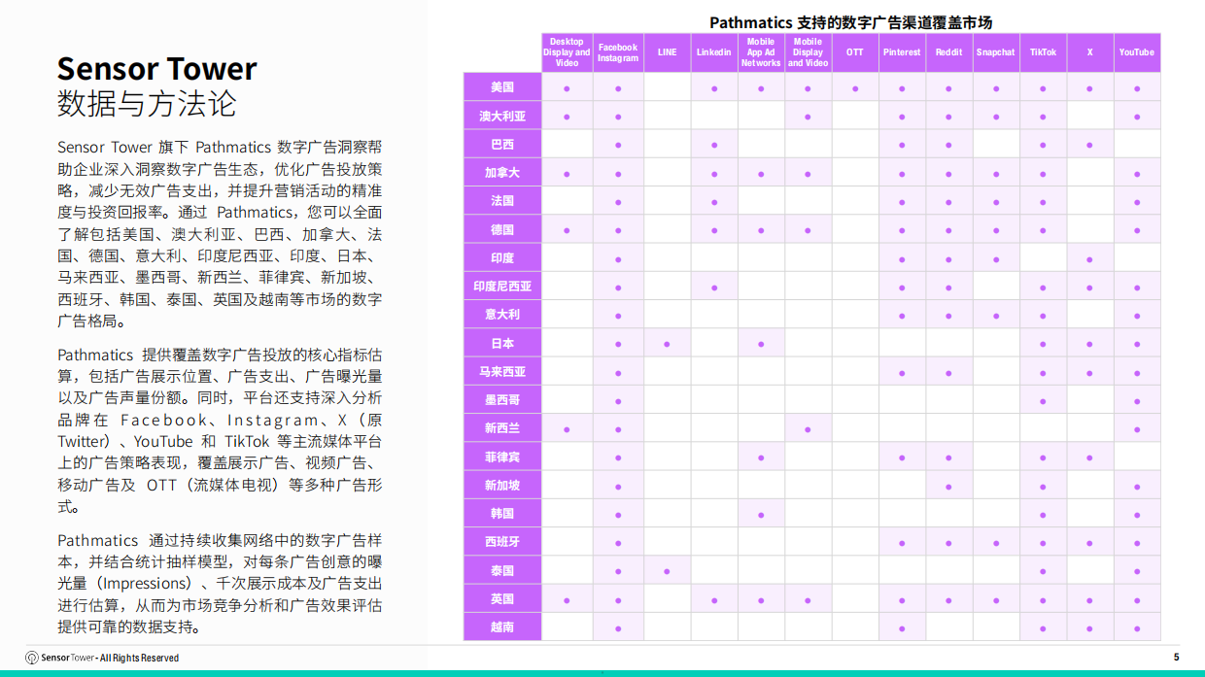Click the dot in 日本 row under LINE
1205x677 pixels.
[x=667, y=344]
